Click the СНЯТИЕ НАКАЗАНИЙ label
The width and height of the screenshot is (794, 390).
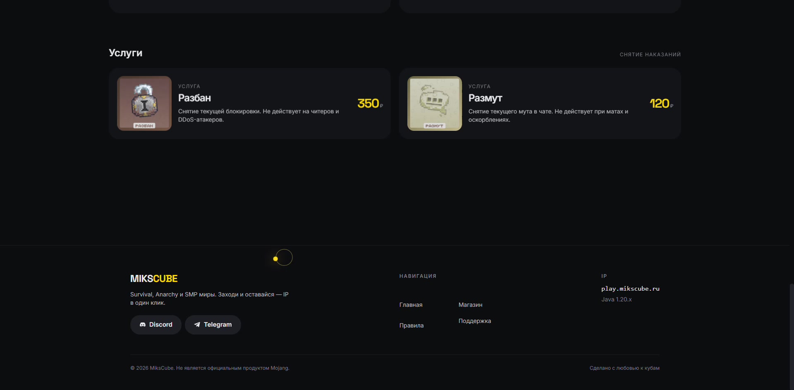650,55
